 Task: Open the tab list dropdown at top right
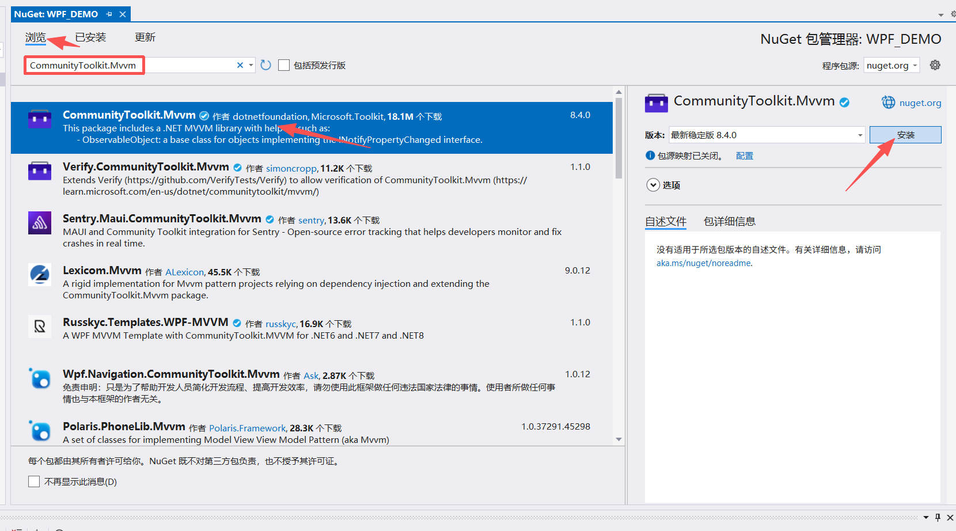[941, 15]
